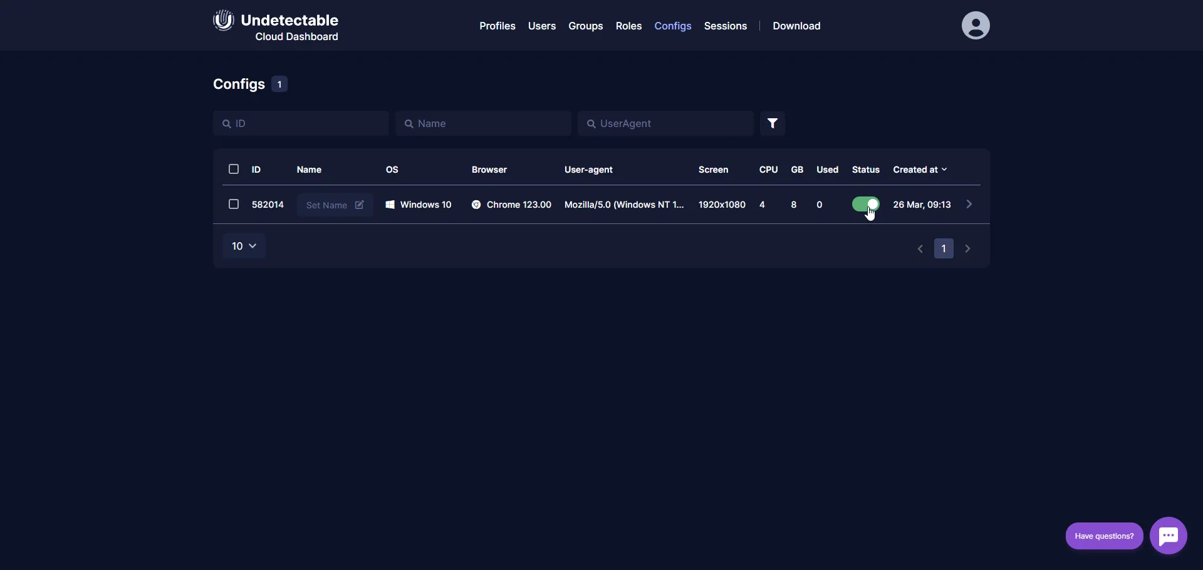Click the Have questions? button

pyautogui.click(x=1104, y=536)
